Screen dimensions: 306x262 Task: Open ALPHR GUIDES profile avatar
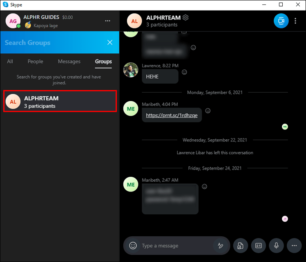point(13,21)
